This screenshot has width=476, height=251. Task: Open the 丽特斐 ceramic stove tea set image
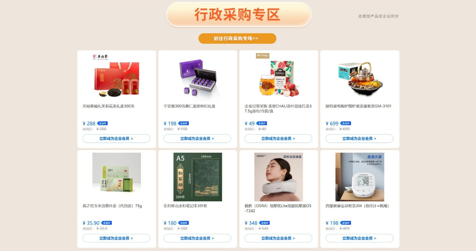click(x=360, y=77)
